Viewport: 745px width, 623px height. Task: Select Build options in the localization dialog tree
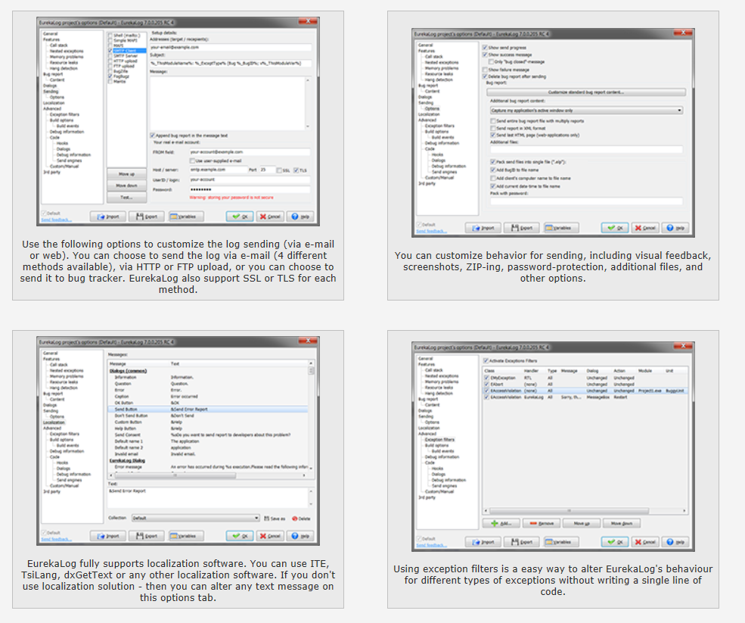(x=62, y=439)
